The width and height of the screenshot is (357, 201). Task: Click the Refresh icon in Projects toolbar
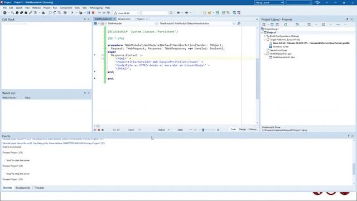[286, 25]
